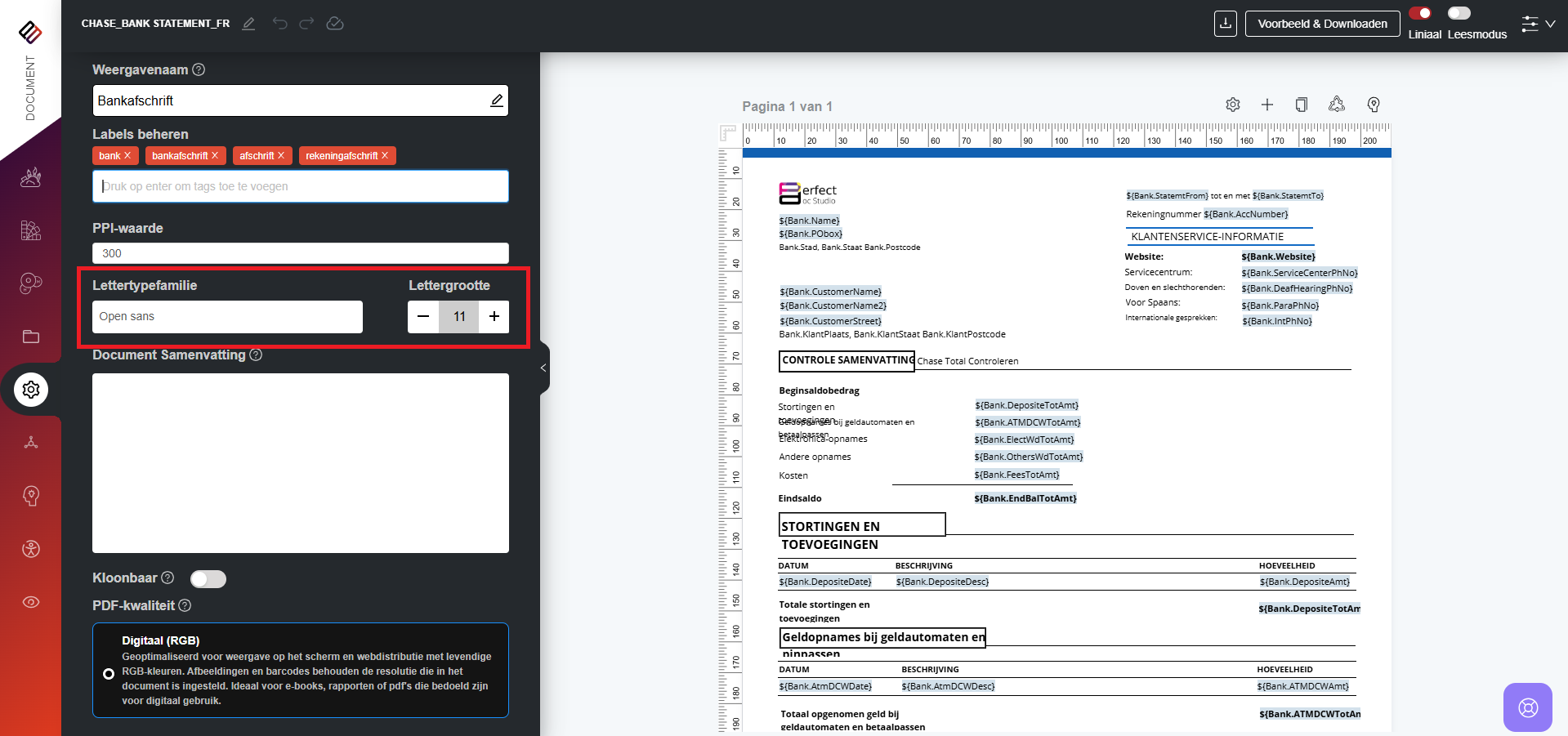Enable the Leesmodus toggle
This screenshot has width=1568, height=736.
point(1459,13)
